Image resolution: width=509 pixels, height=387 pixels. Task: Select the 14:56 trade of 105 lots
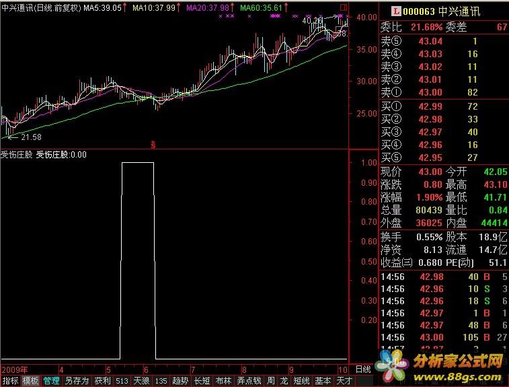tap(443, 337)
